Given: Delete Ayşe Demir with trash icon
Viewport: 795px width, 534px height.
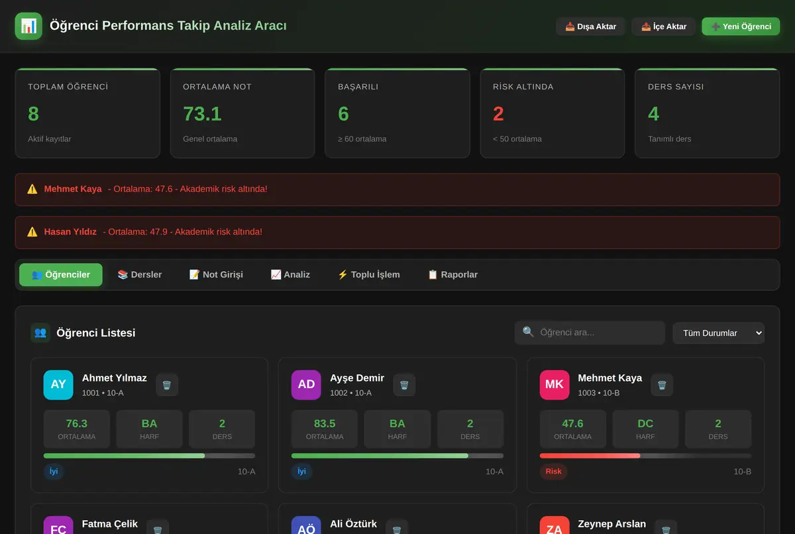Looking at the screenshot, I should coord(404,385).
